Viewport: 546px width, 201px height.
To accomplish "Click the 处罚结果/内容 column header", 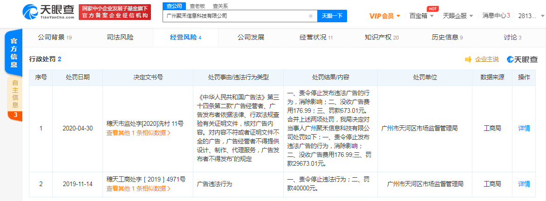I will pos(331,78).
